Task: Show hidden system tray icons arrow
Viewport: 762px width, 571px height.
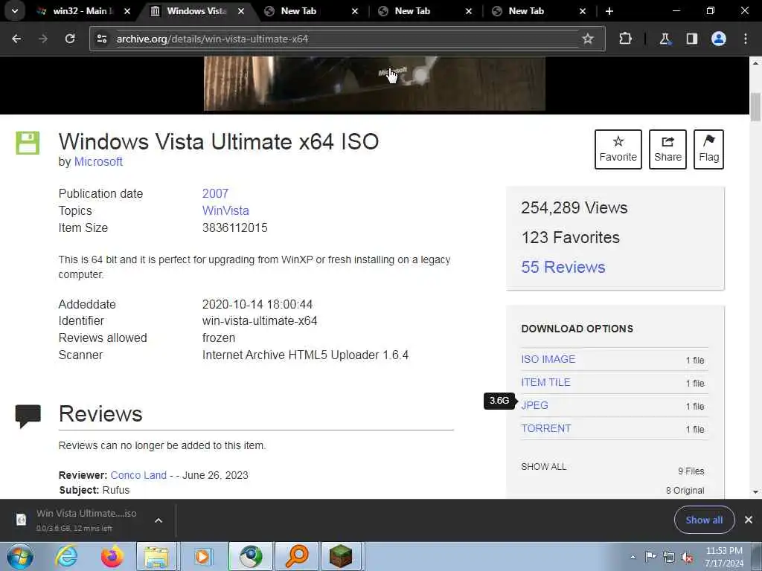Action: 633,557
